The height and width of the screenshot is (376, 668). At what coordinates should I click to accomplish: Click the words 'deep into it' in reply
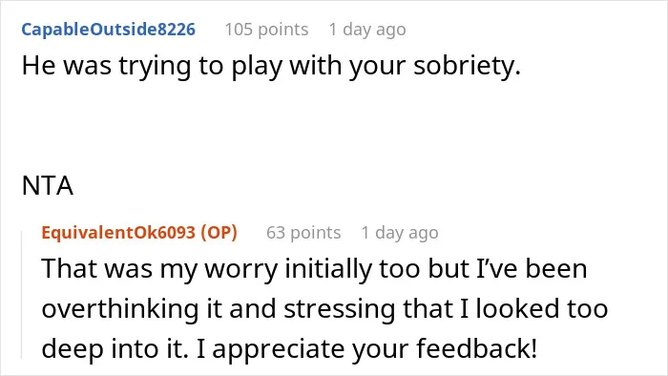pos(115,348)
